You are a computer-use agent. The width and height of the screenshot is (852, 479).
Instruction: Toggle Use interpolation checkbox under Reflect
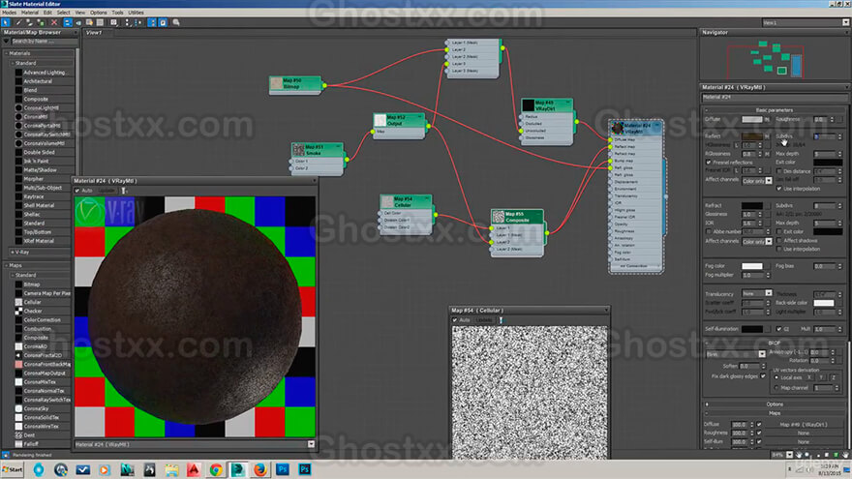(x=779, y=189)
